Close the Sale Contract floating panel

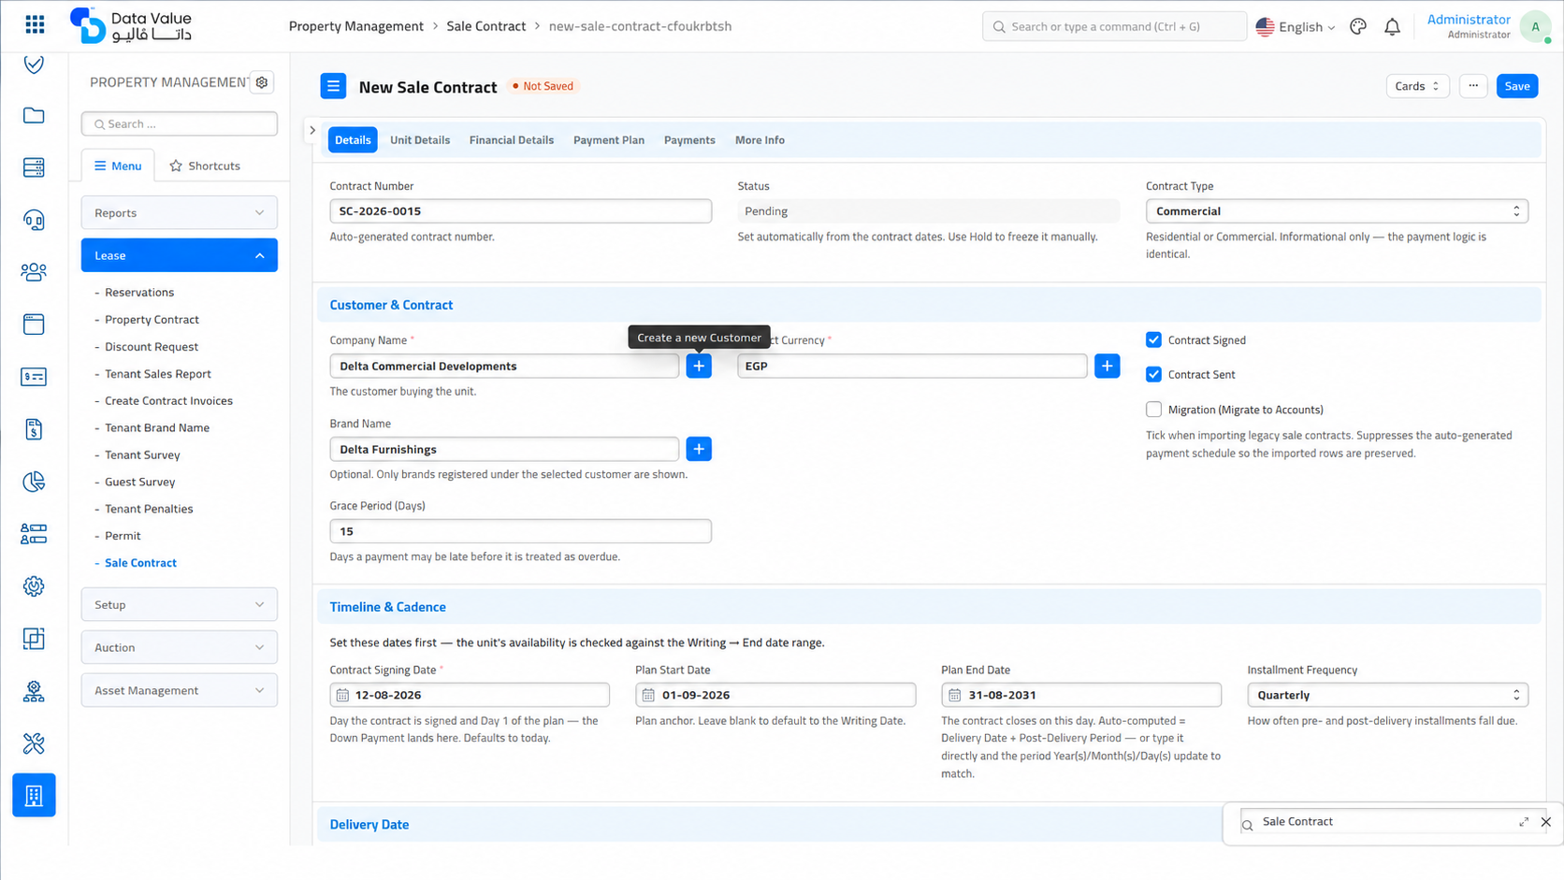point(1546,822)
